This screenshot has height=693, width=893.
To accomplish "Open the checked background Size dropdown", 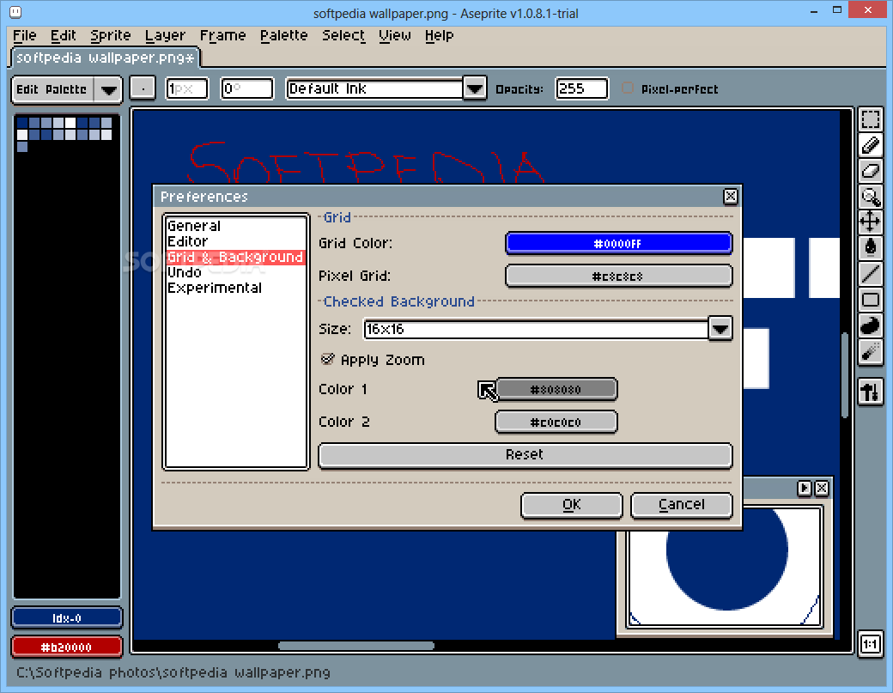I will pyautogui.click(x=720, y=329).
